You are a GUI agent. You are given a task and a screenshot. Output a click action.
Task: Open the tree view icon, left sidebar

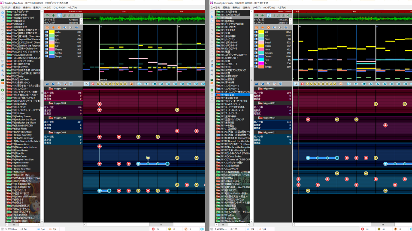[x=3, y=17]
